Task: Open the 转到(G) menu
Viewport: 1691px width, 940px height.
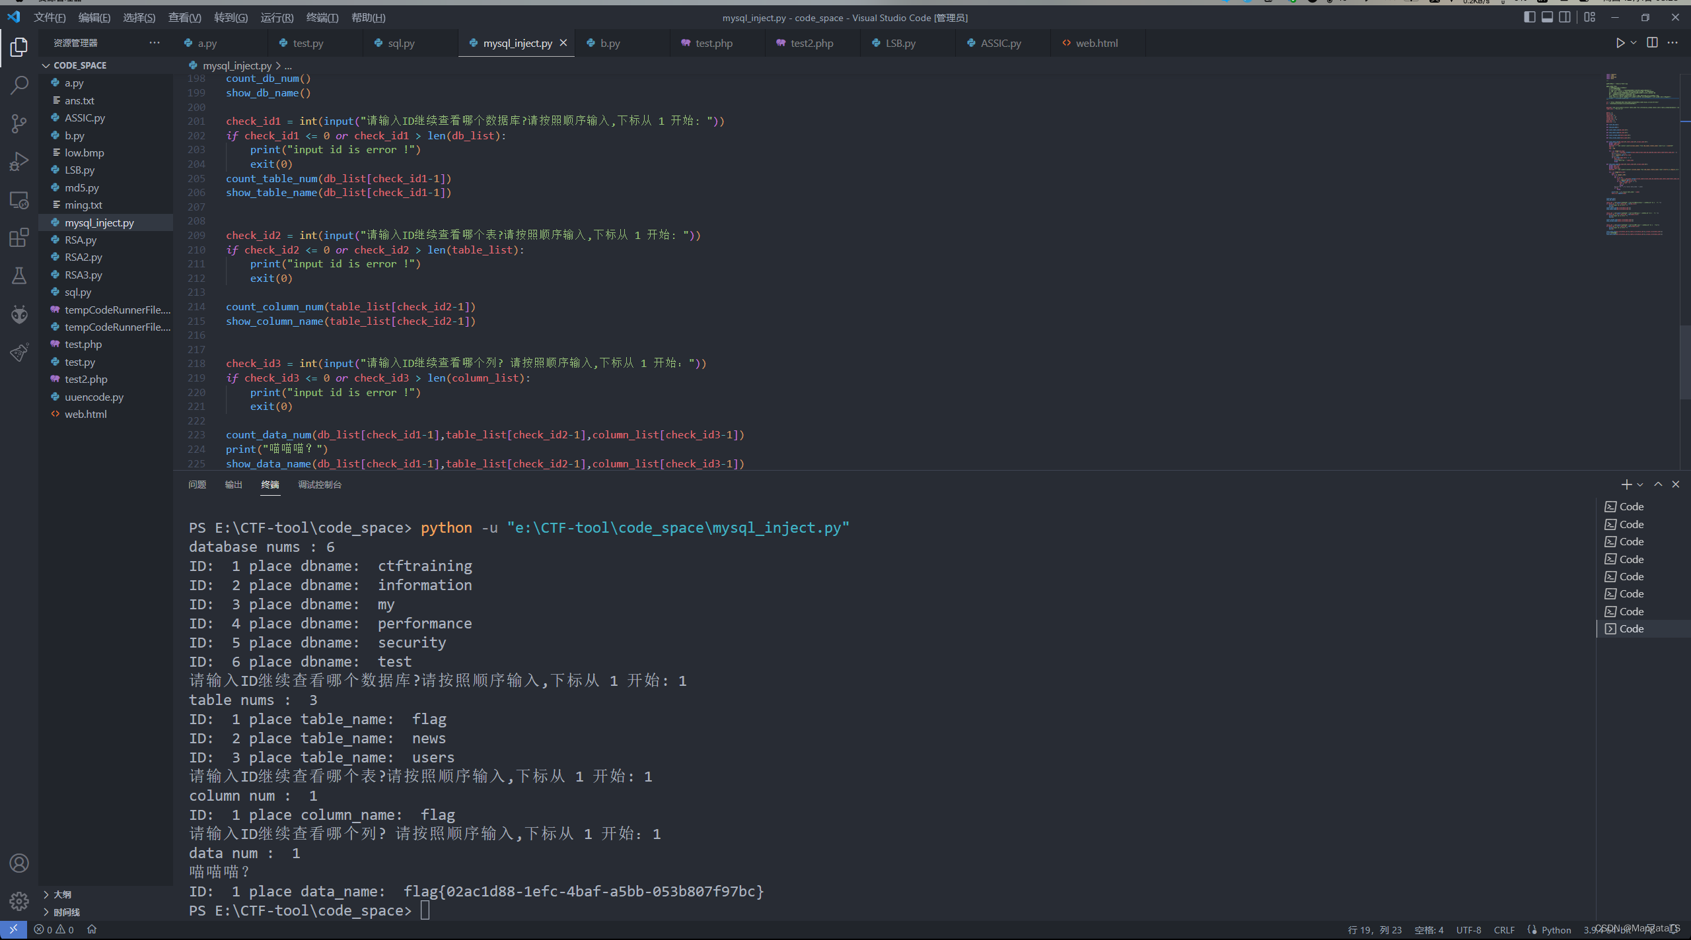Action: (x=231, y=18)
